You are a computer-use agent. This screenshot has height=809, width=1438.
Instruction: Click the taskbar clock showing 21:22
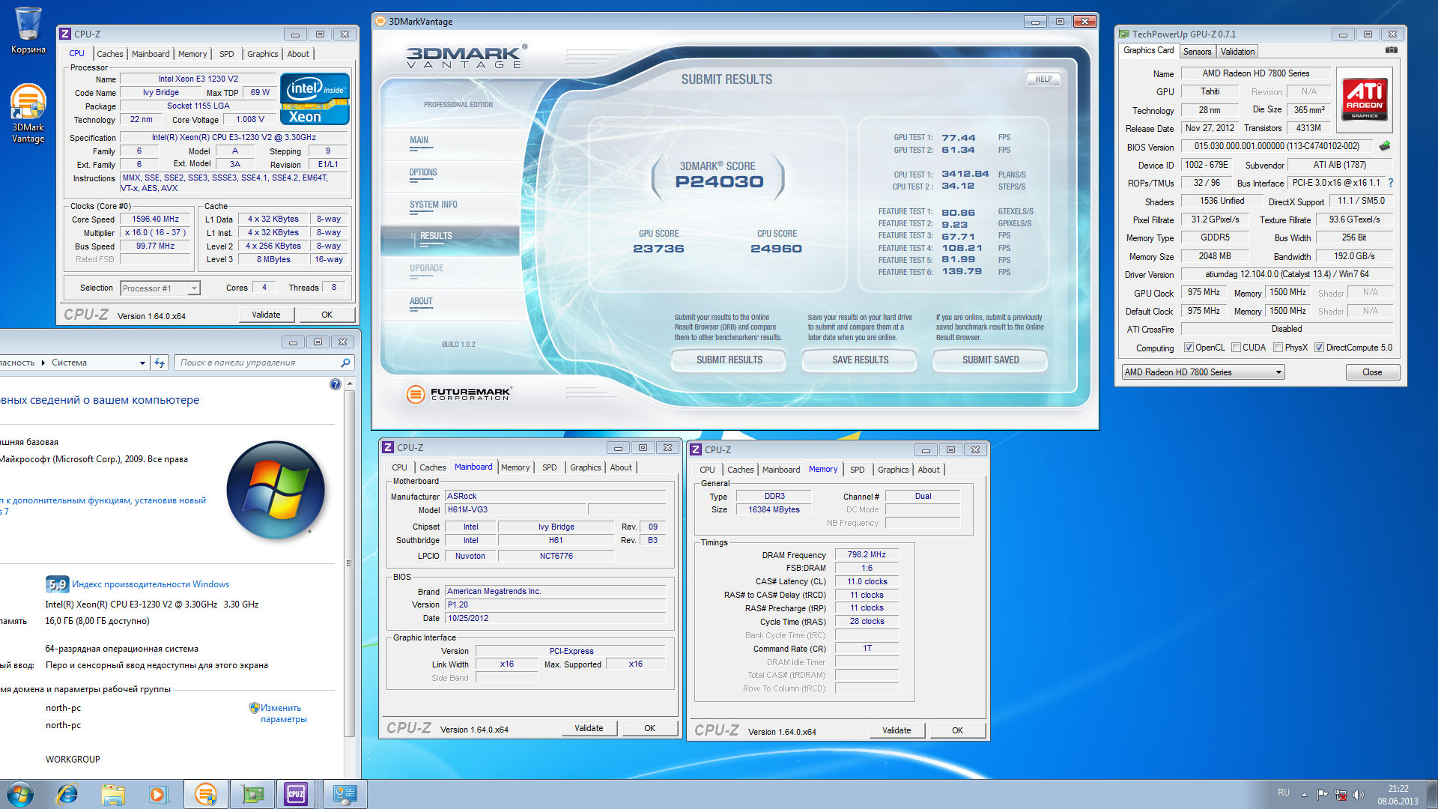[x=1398, y=795]
